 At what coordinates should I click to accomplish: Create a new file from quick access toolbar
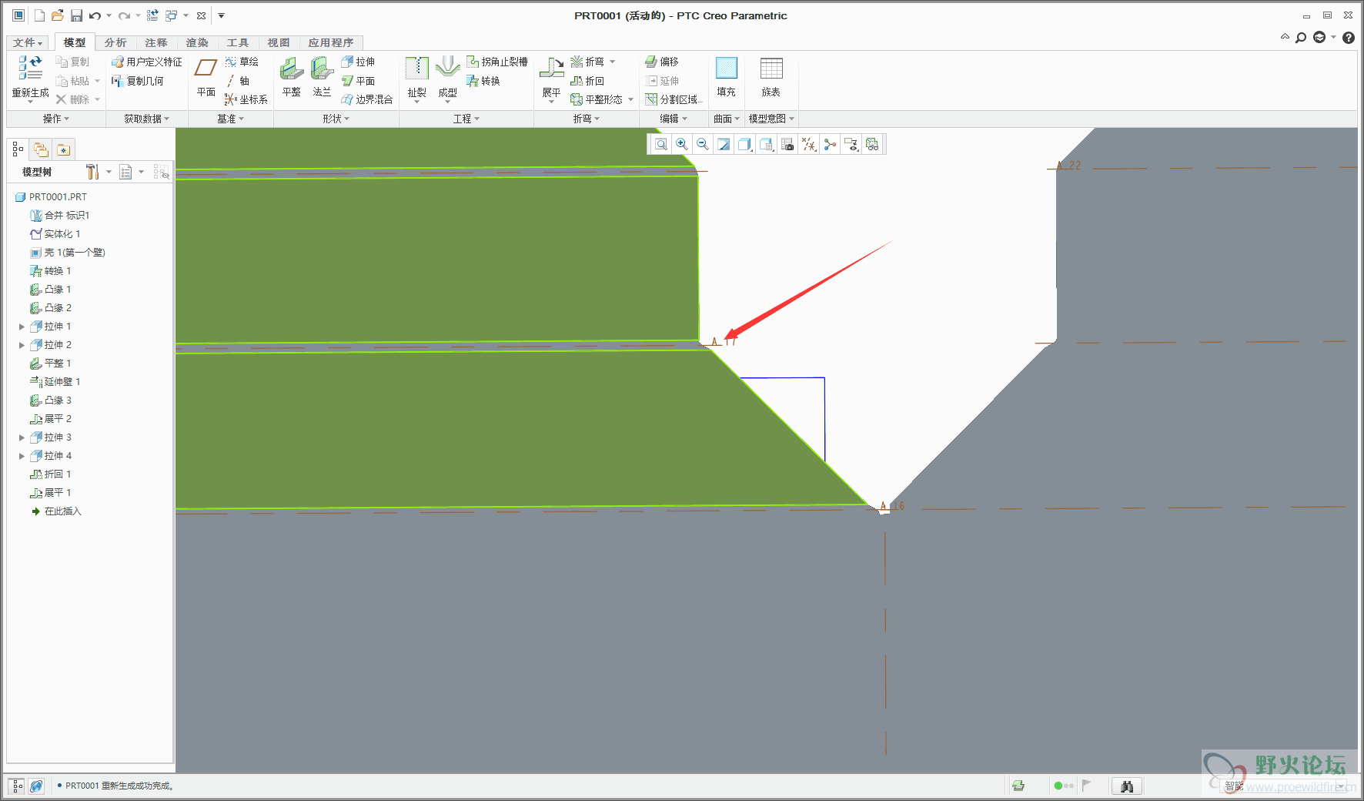[x=39, y=15]
